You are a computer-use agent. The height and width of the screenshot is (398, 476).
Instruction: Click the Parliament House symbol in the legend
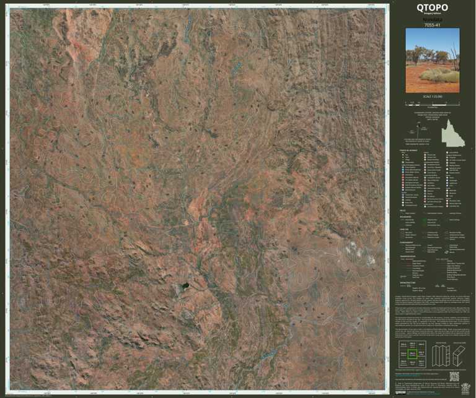coord(425,165)
